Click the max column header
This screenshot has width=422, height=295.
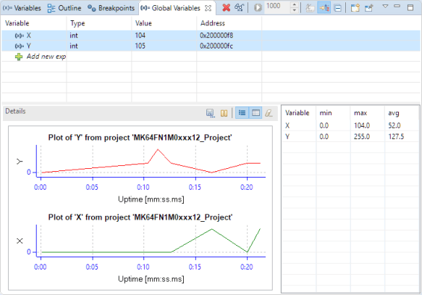[x=360, y=113]
